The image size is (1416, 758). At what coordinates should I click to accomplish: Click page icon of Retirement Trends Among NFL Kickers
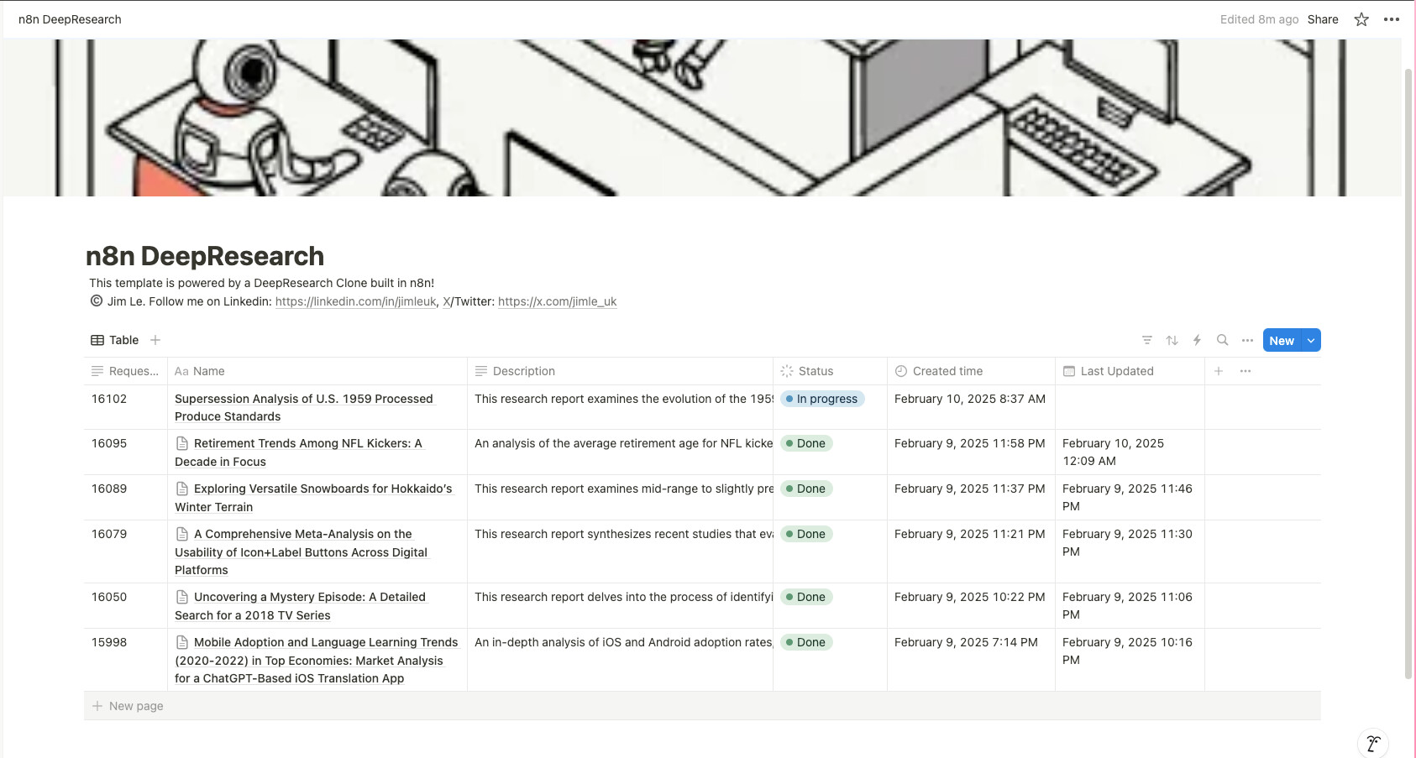pyautogui.click(x=182, y=443)
